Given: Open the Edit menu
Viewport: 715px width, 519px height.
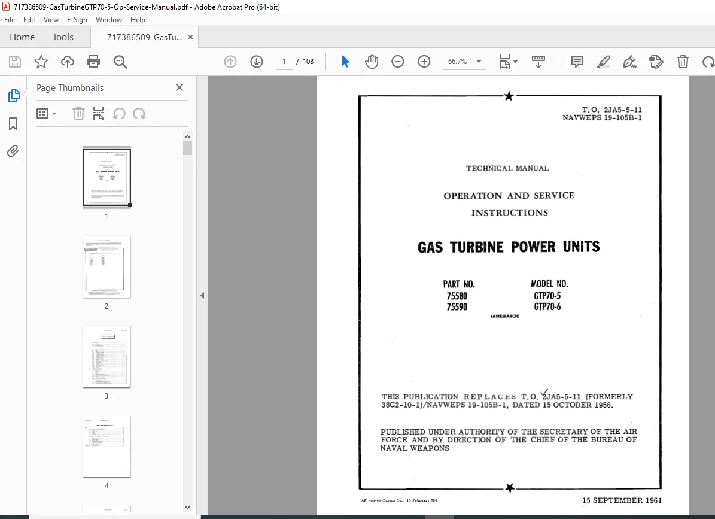Looking at the screenshot, I should coord(29,20).
